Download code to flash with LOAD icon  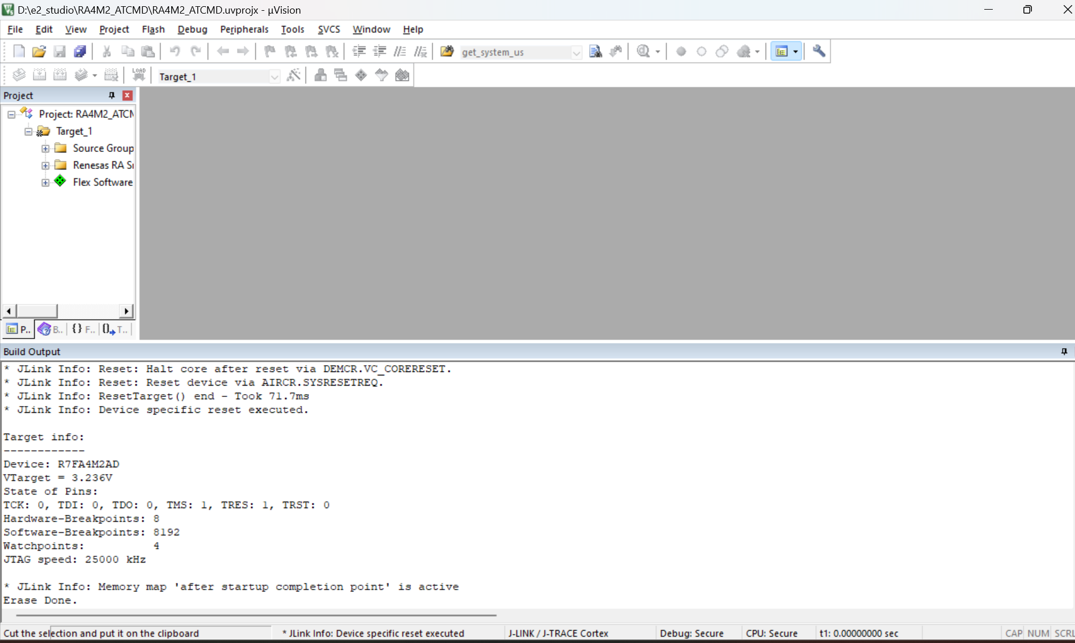[139, 75]
